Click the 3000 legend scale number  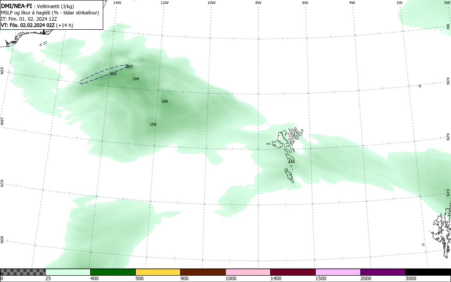[x=411, y=278]
